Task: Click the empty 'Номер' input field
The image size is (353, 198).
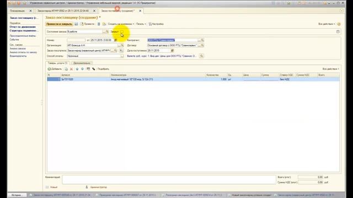Action: tap(76, 40)
